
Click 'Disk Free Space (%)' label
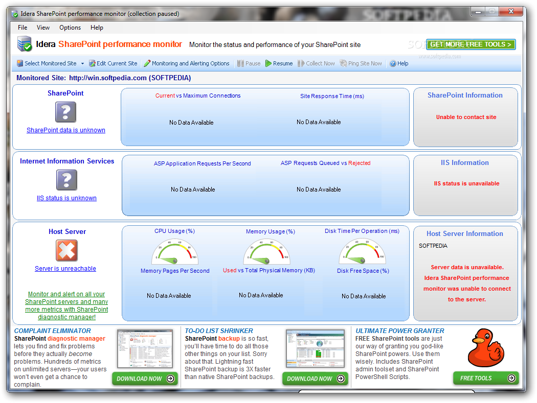point(363,271)
